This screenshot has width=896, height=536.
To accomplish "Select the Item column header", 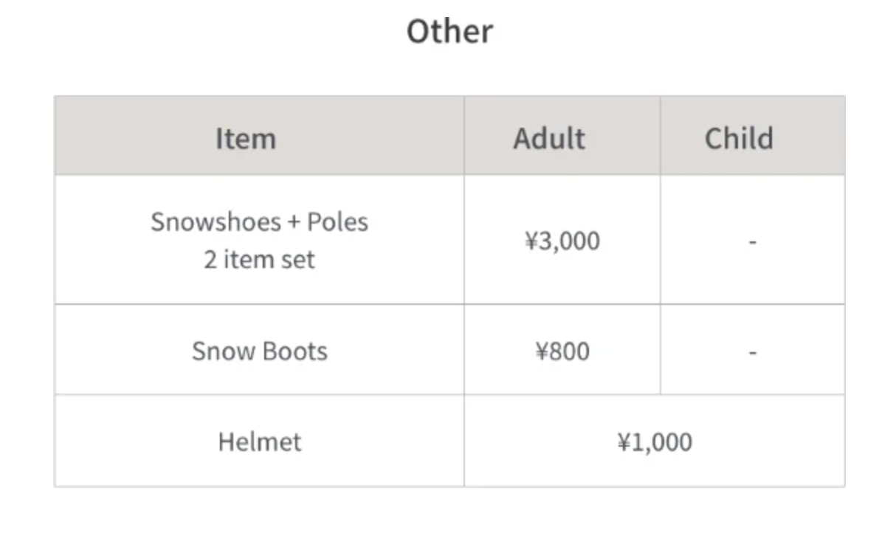I will (x=245, y=139).
